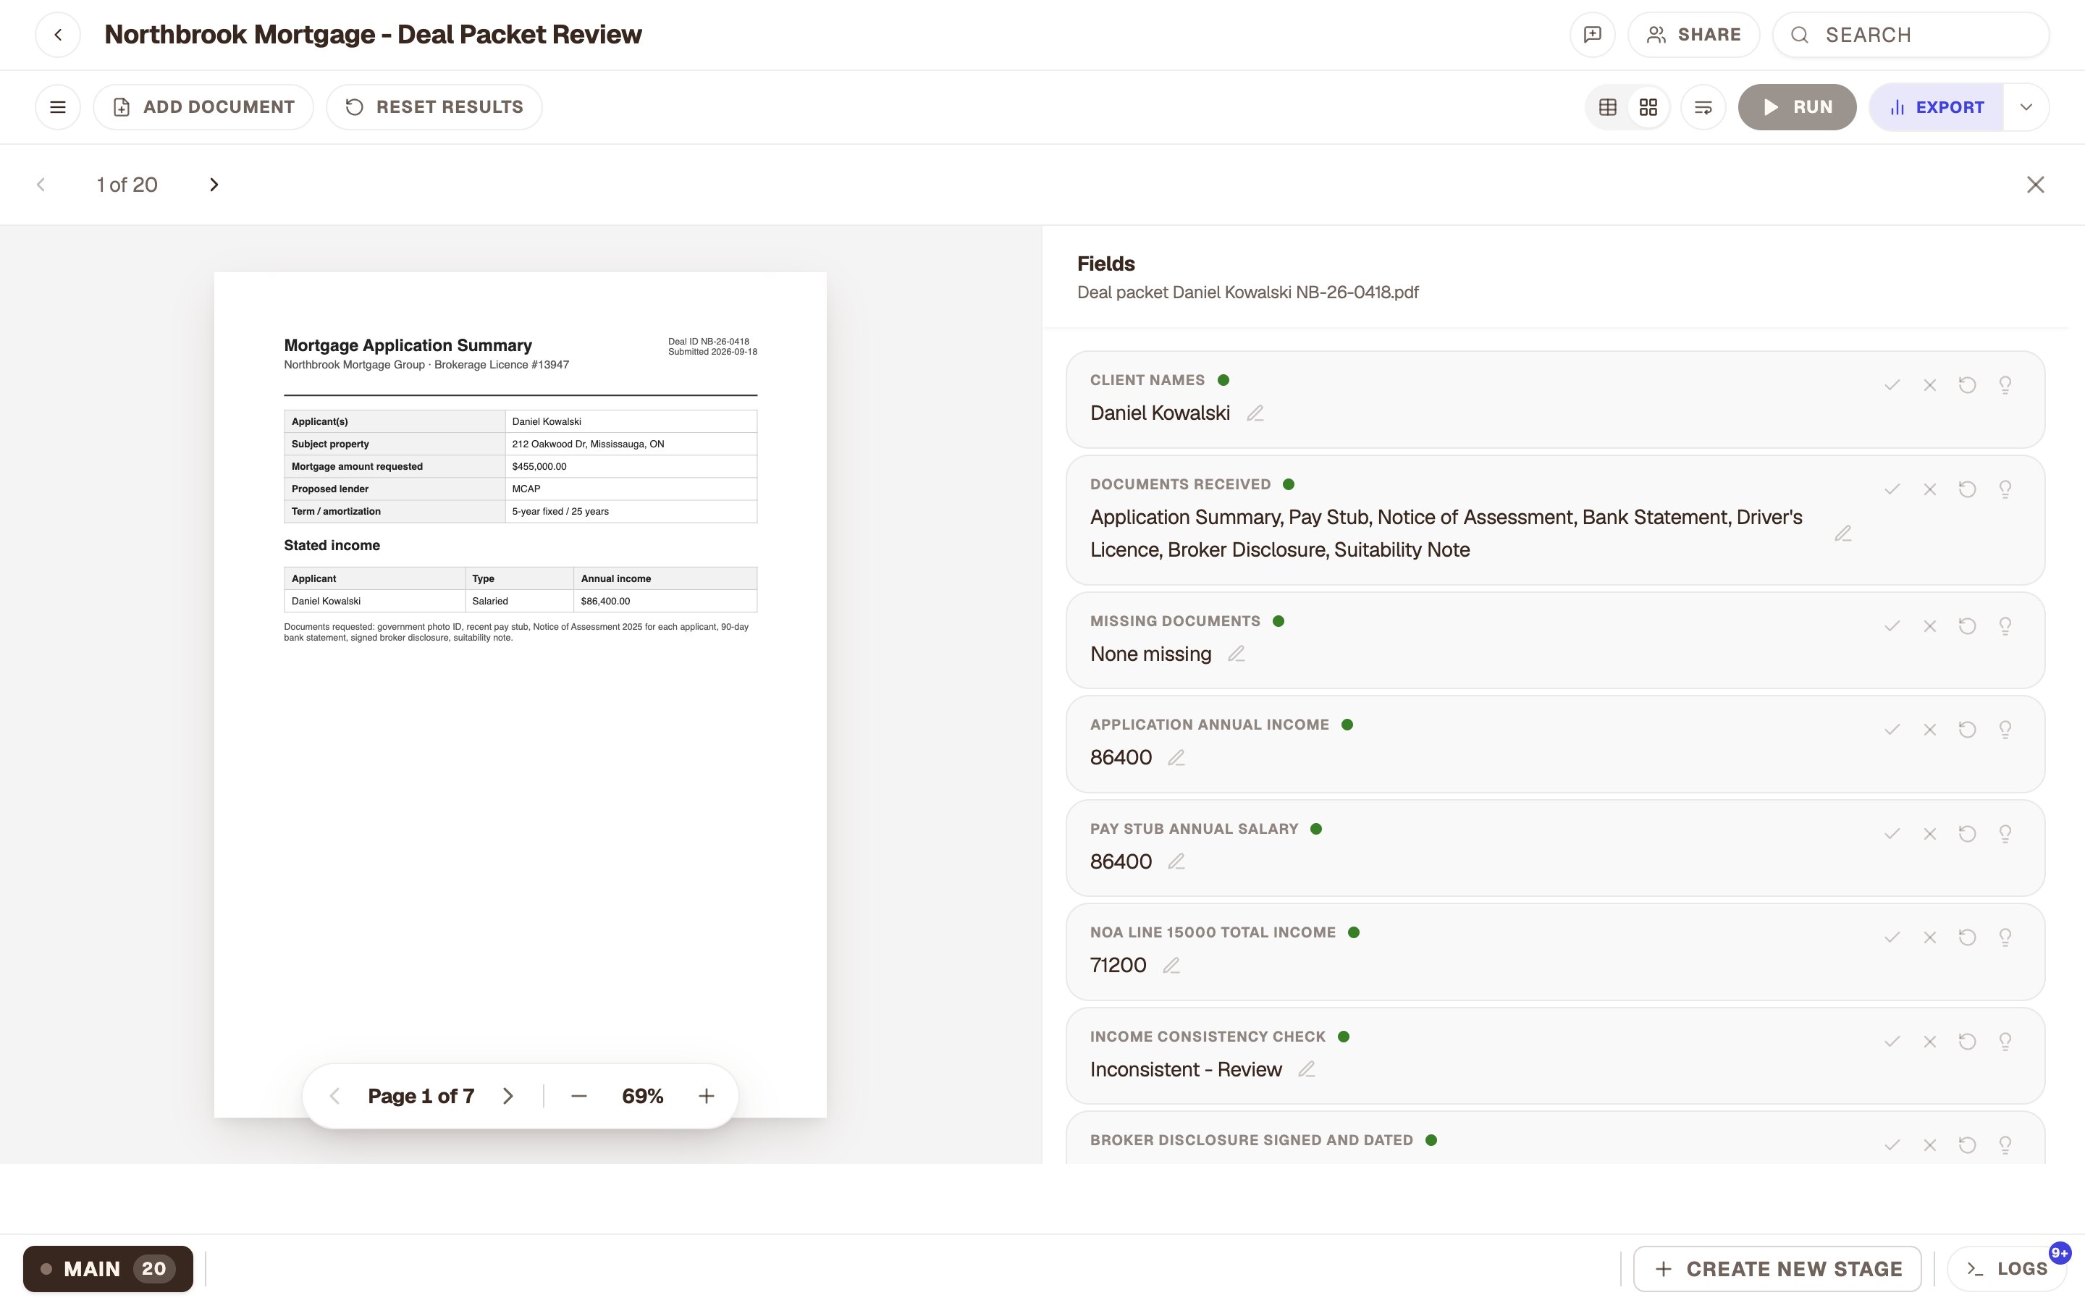
Task: Reject Broker Disclosure Signed and Dated field
Action: (x=1930, y=1145)
